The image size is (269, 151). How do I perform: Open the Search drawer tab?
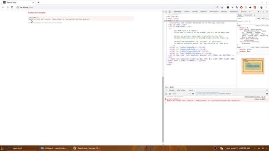191,90
